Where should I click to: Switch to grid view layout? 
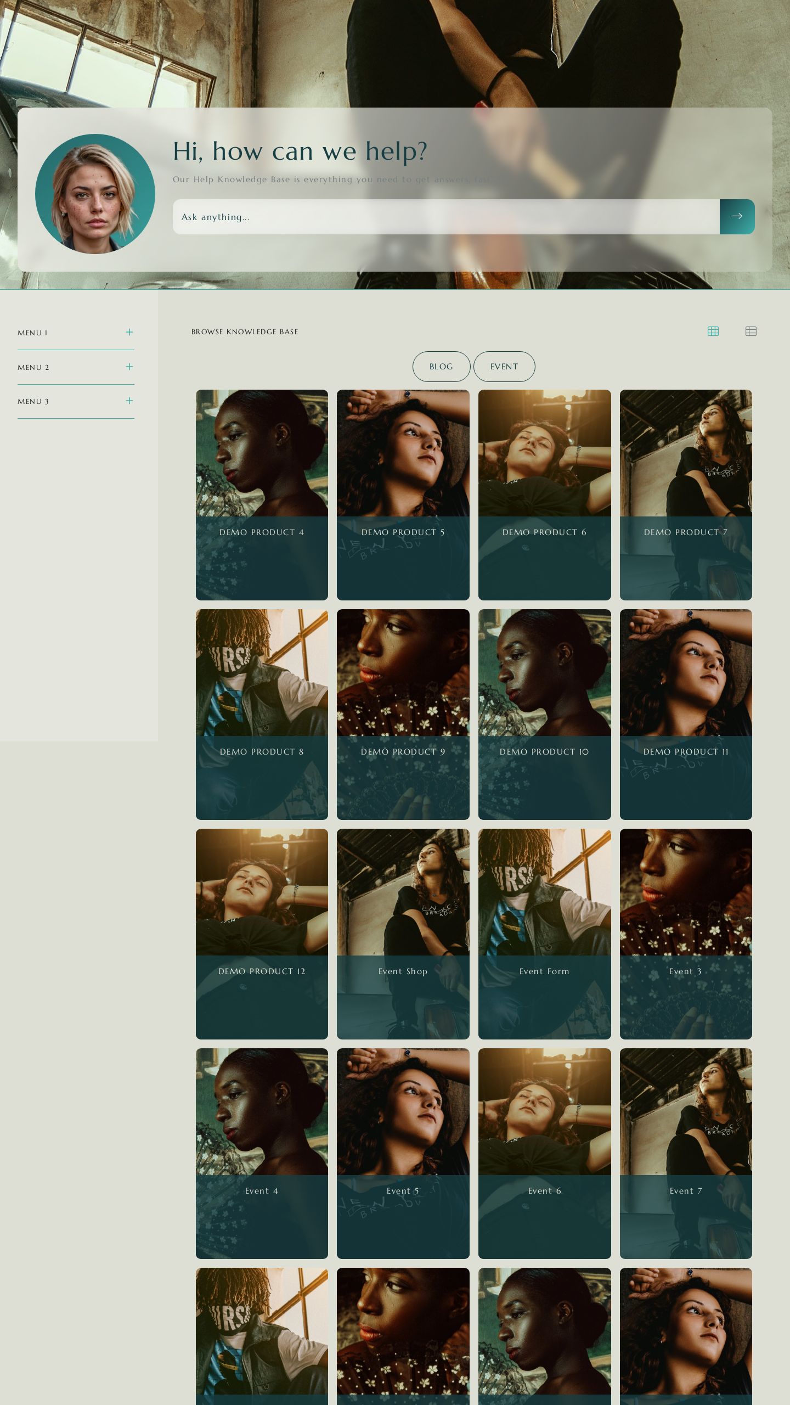(x=713, y=331)
